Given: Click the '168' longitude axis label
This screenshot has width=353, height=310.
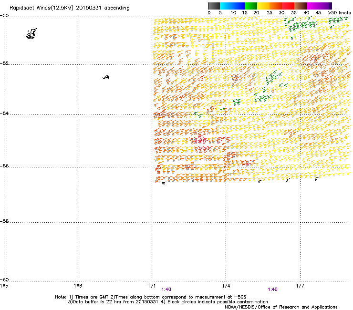Looking at the screenshot, I should pyautogui.click(x=78, y=286).
